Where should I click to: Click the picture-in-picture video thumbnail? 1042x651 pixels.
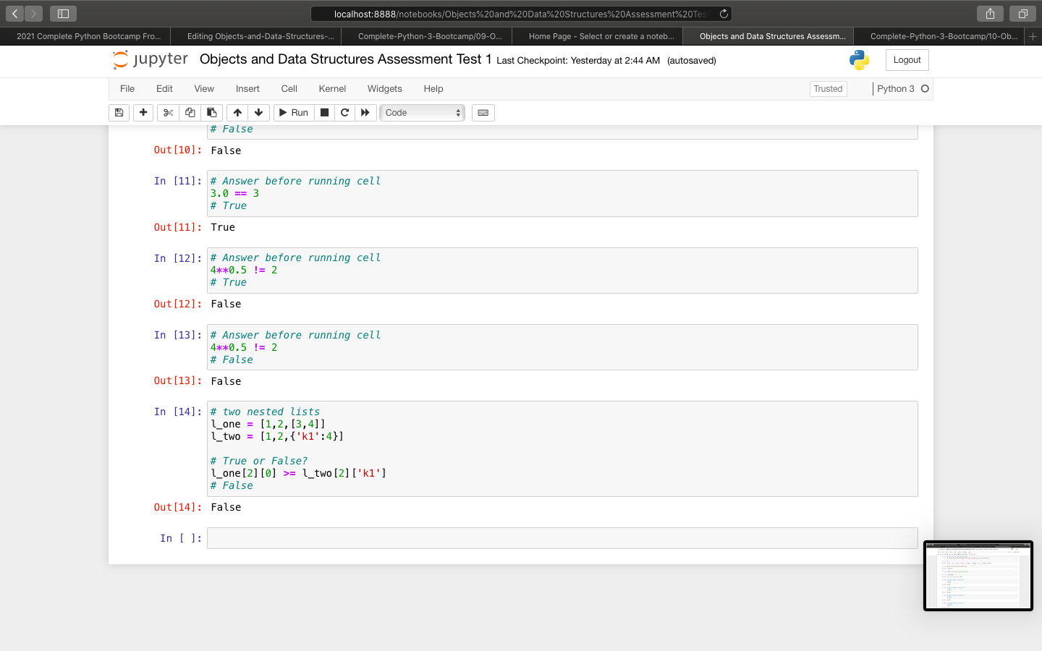coord(978,575)
